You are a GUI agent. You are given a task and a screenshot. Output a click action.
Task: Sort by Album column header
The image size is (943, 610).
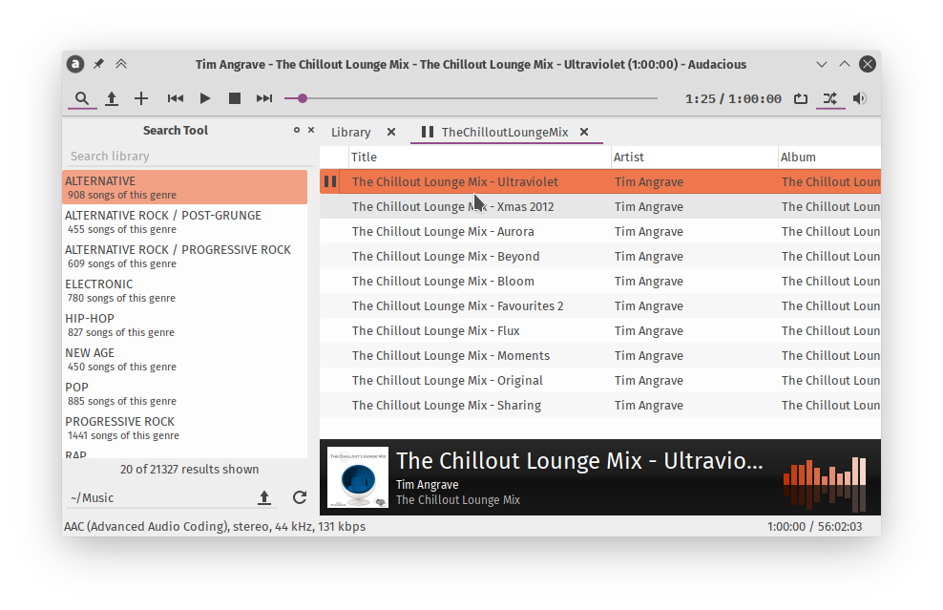(x=830, y=157)
